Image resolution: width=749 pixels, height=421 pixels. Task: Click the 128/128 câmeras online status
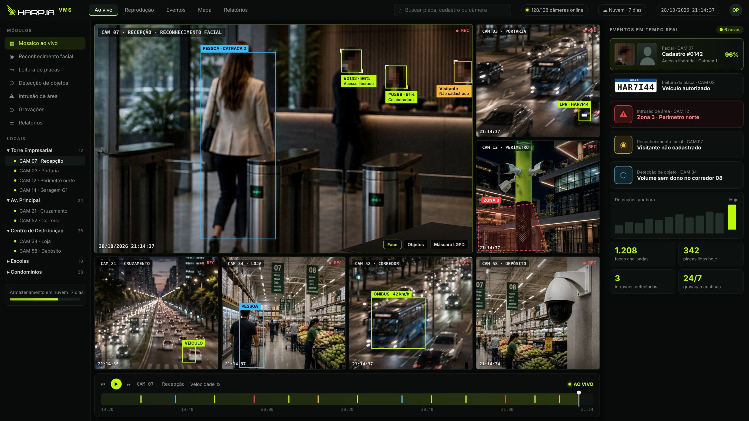pos(554,10)
